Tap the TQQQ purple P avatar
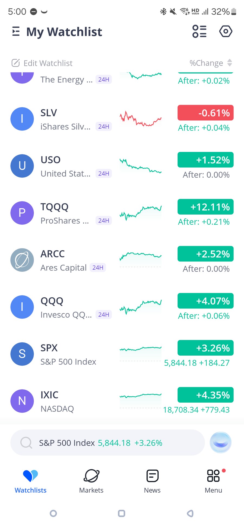 click(x=22, y=213)
